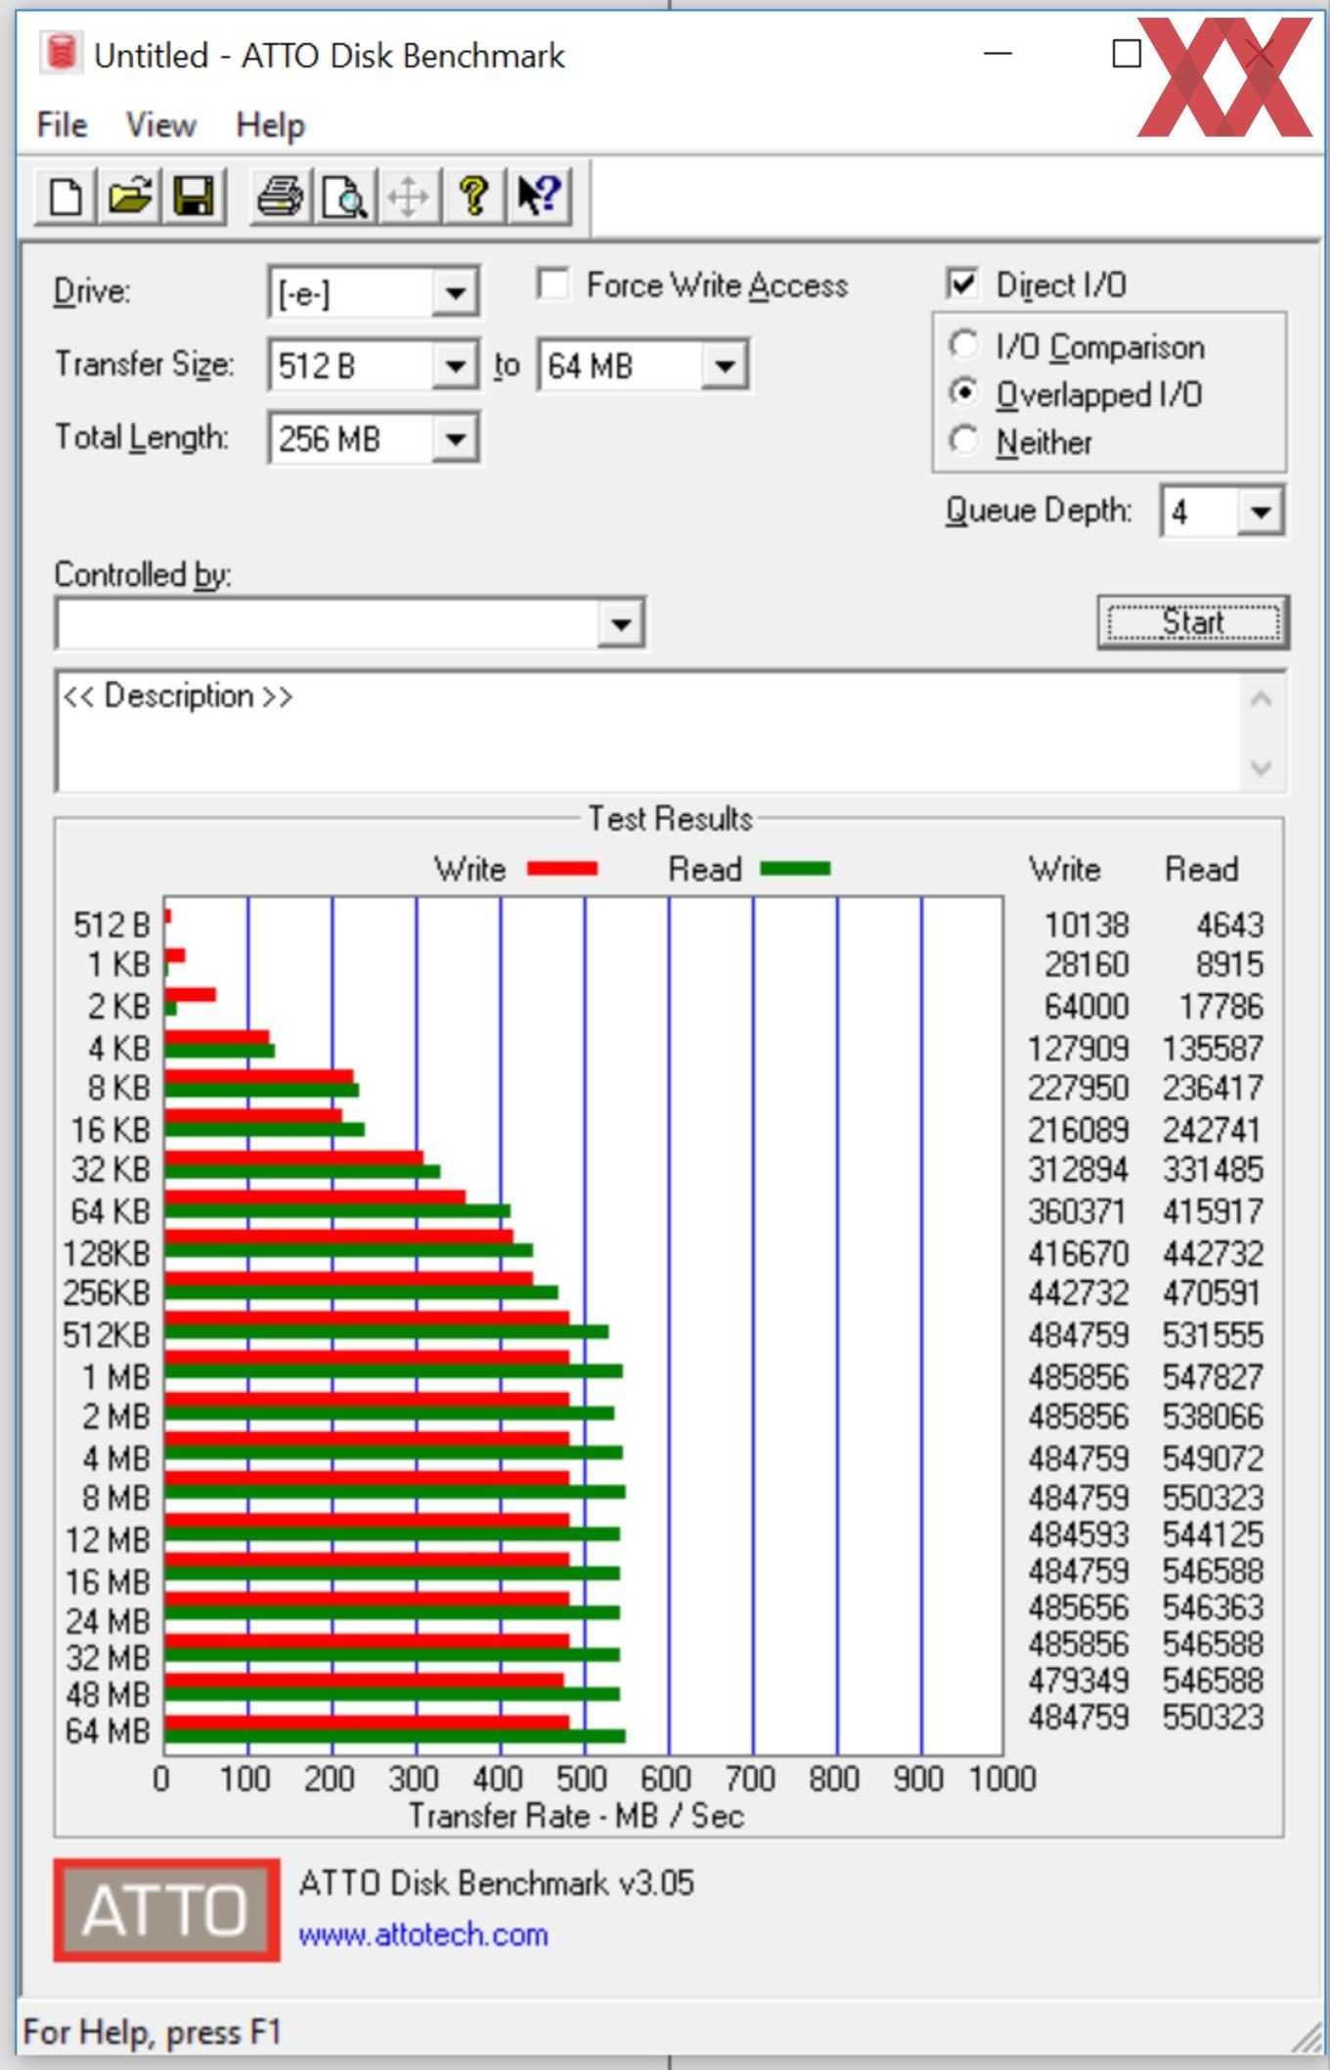Viewport: 1330px width, 2070px height.
Task: Select the I/O Comparison radio button
Action: click(x=963, y=344)
